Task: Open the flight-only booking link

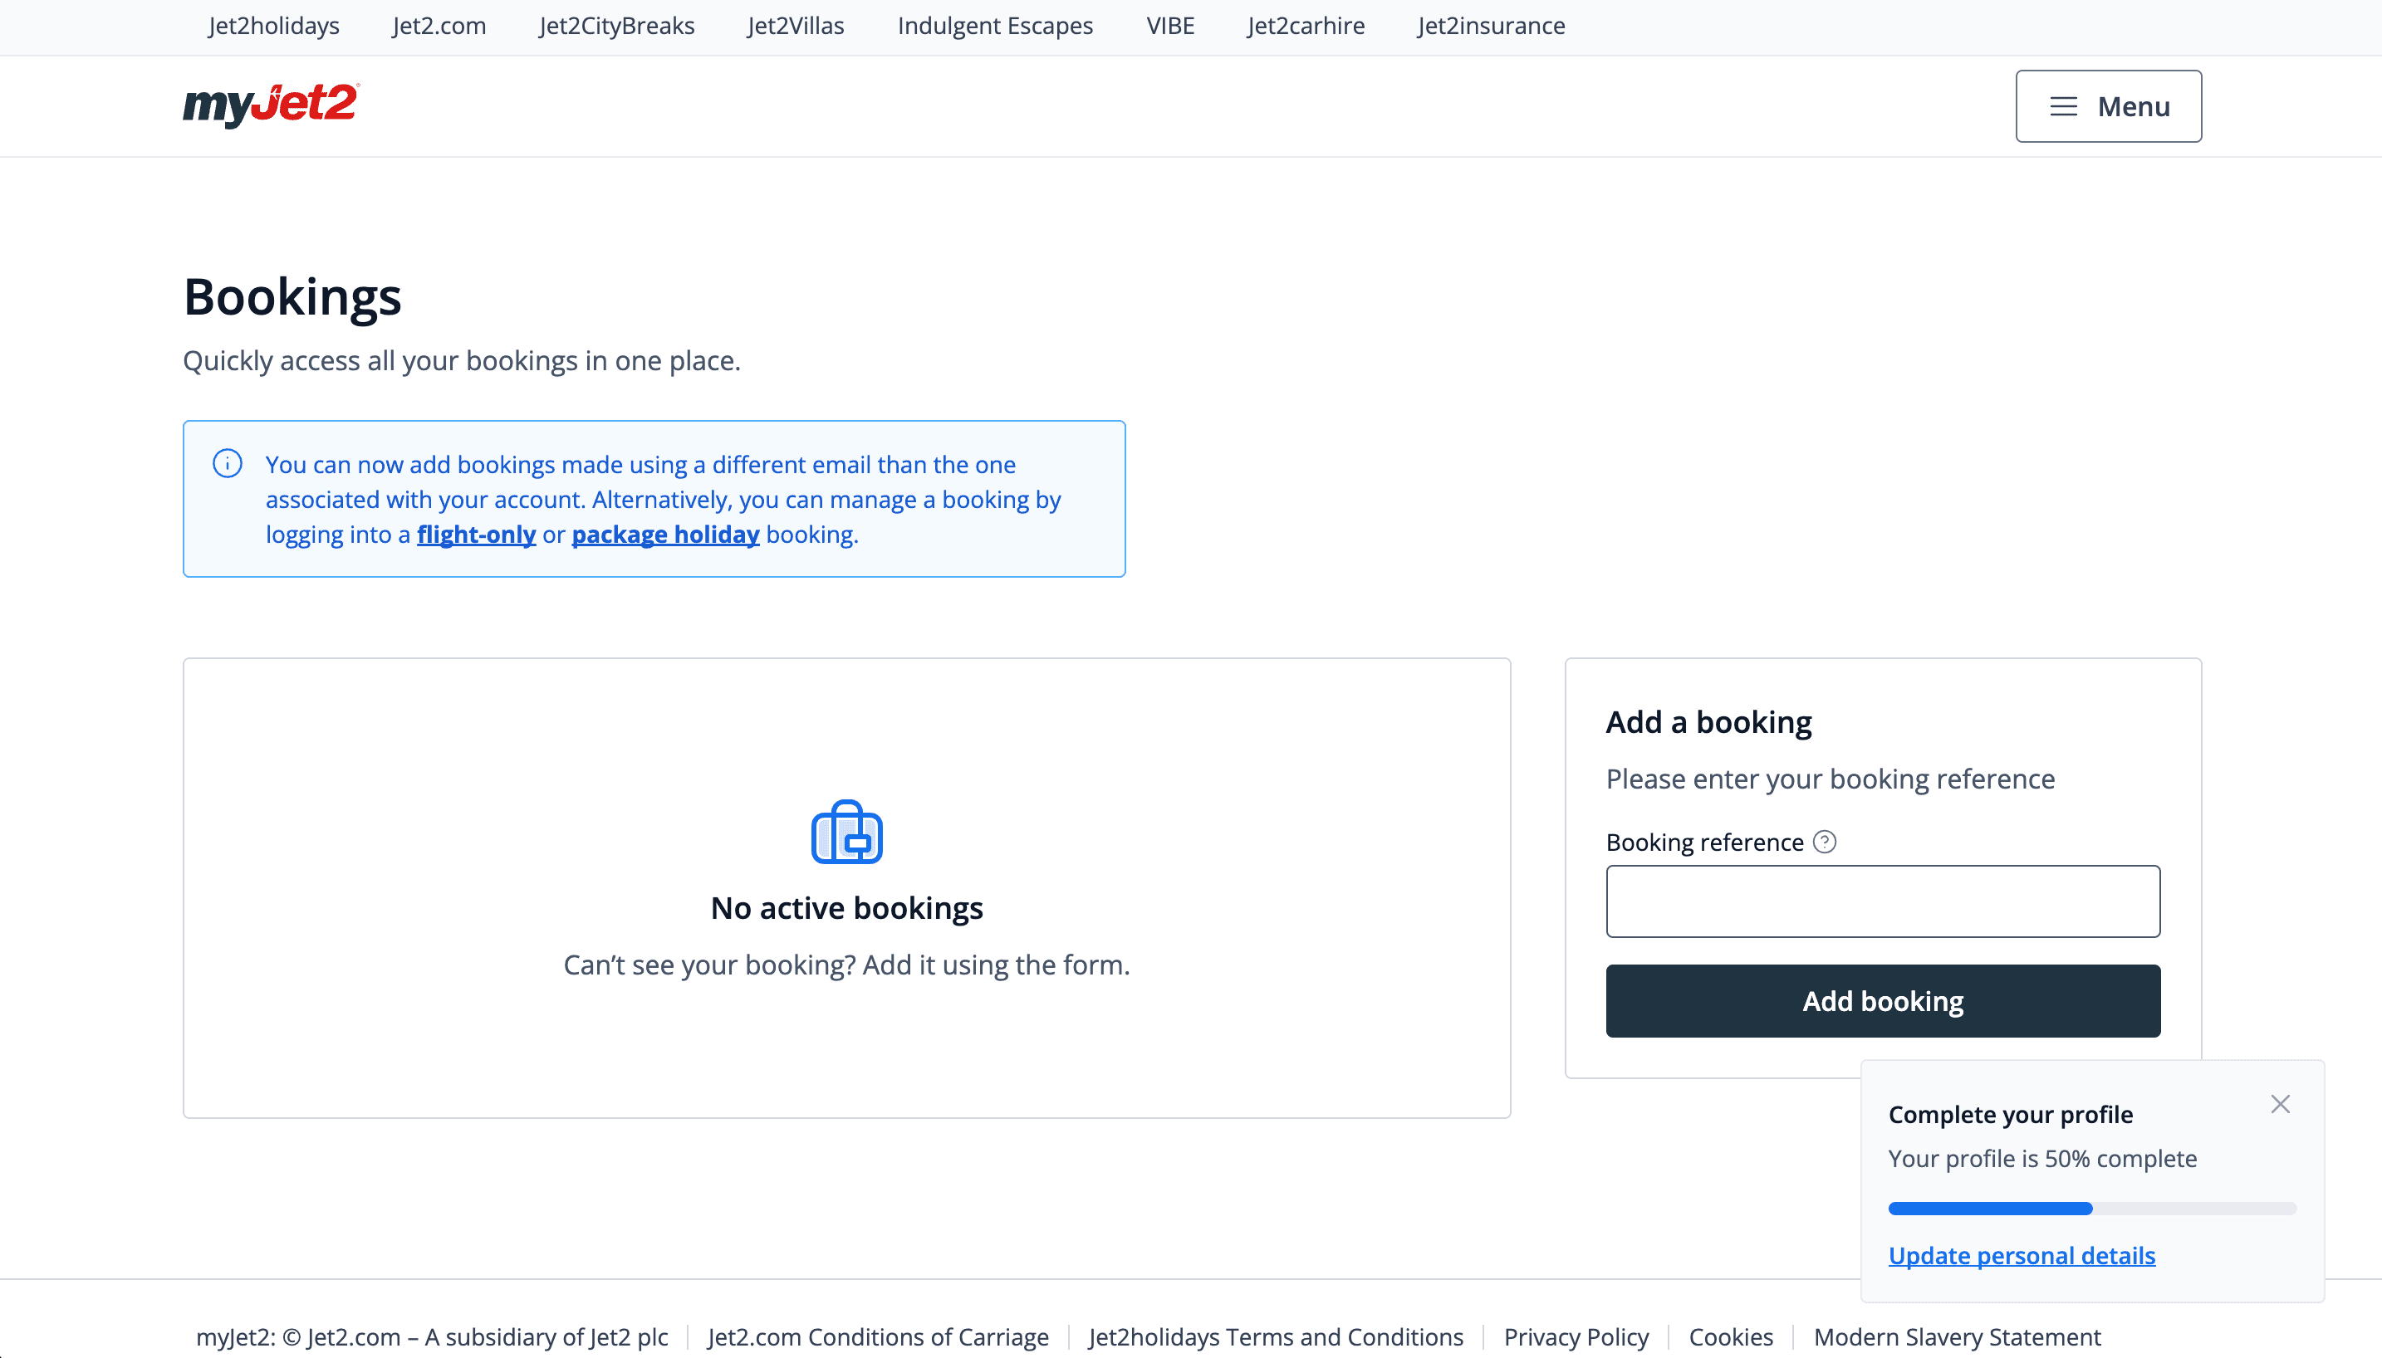Action: tap(475, 534)
